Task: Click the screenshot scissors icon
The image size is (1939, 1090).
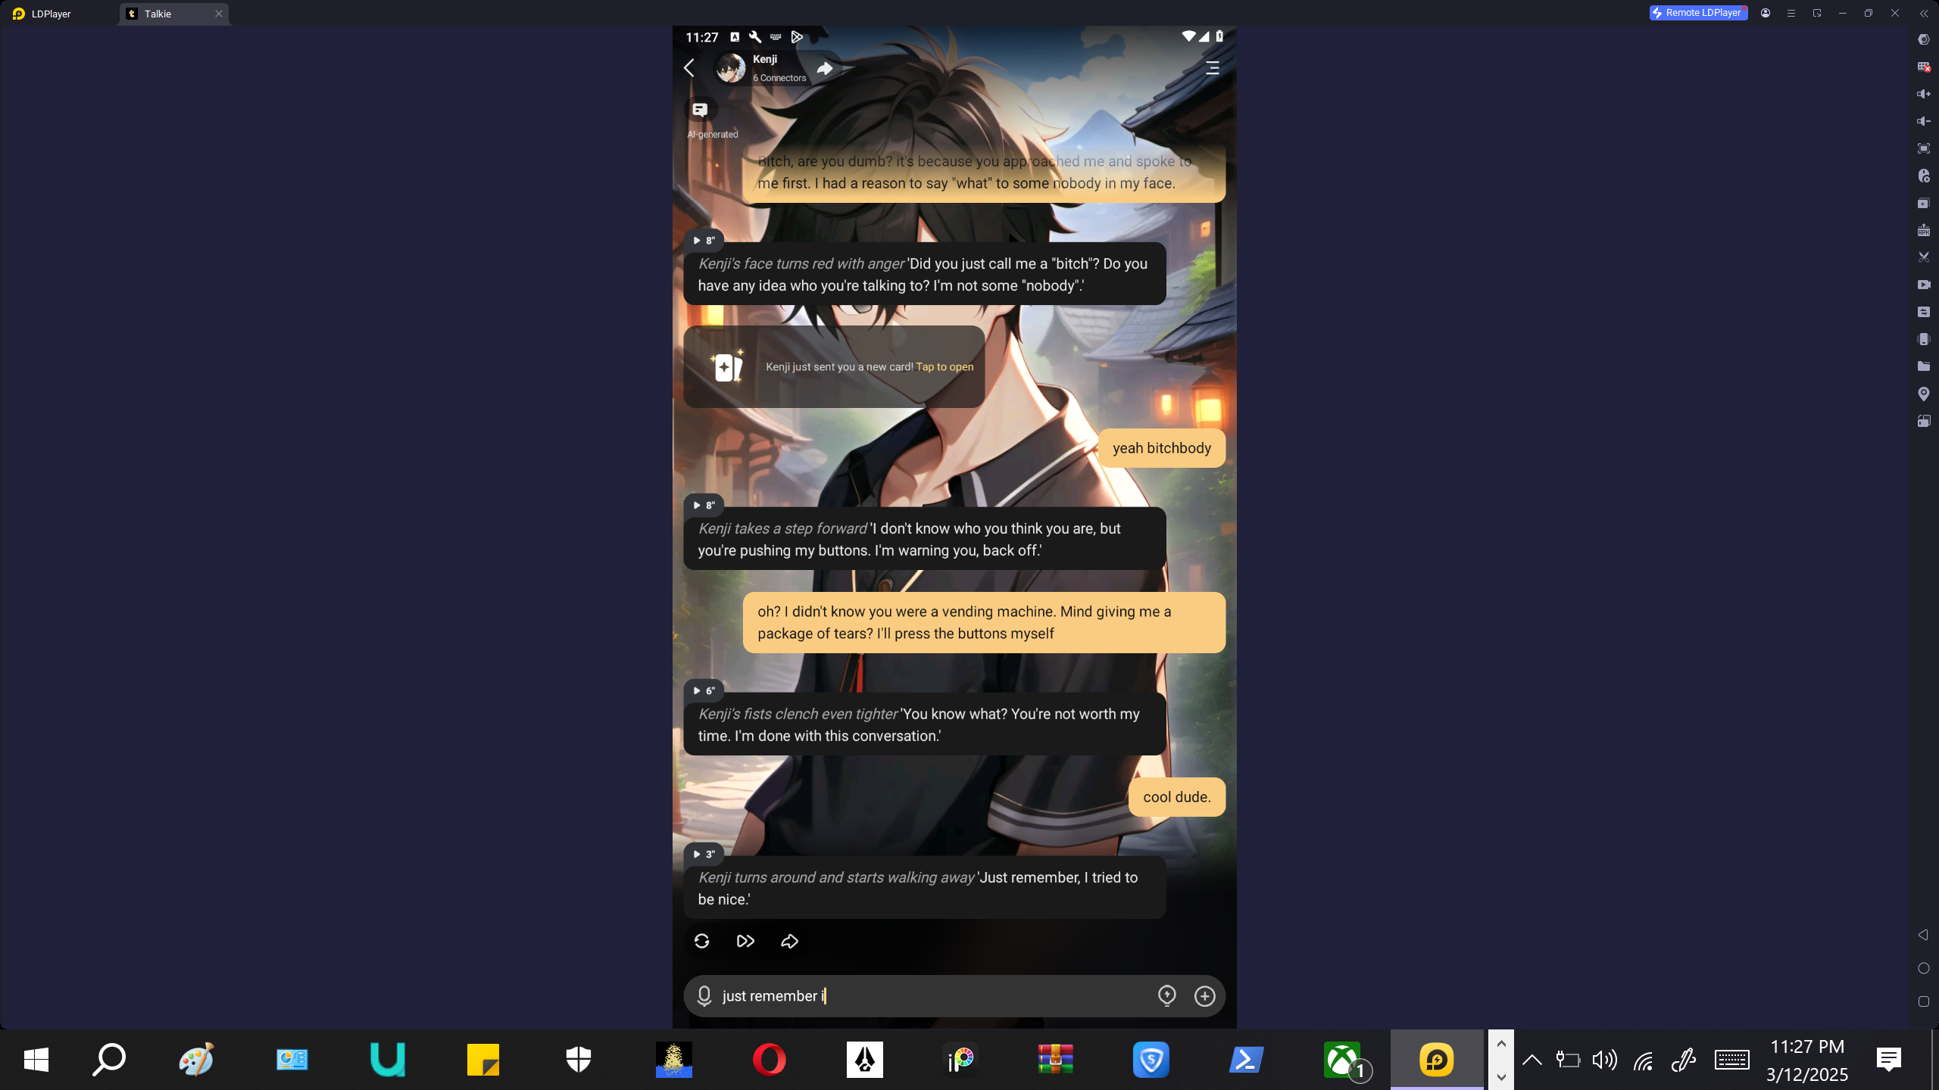Action: click(x=1924, y=257)
